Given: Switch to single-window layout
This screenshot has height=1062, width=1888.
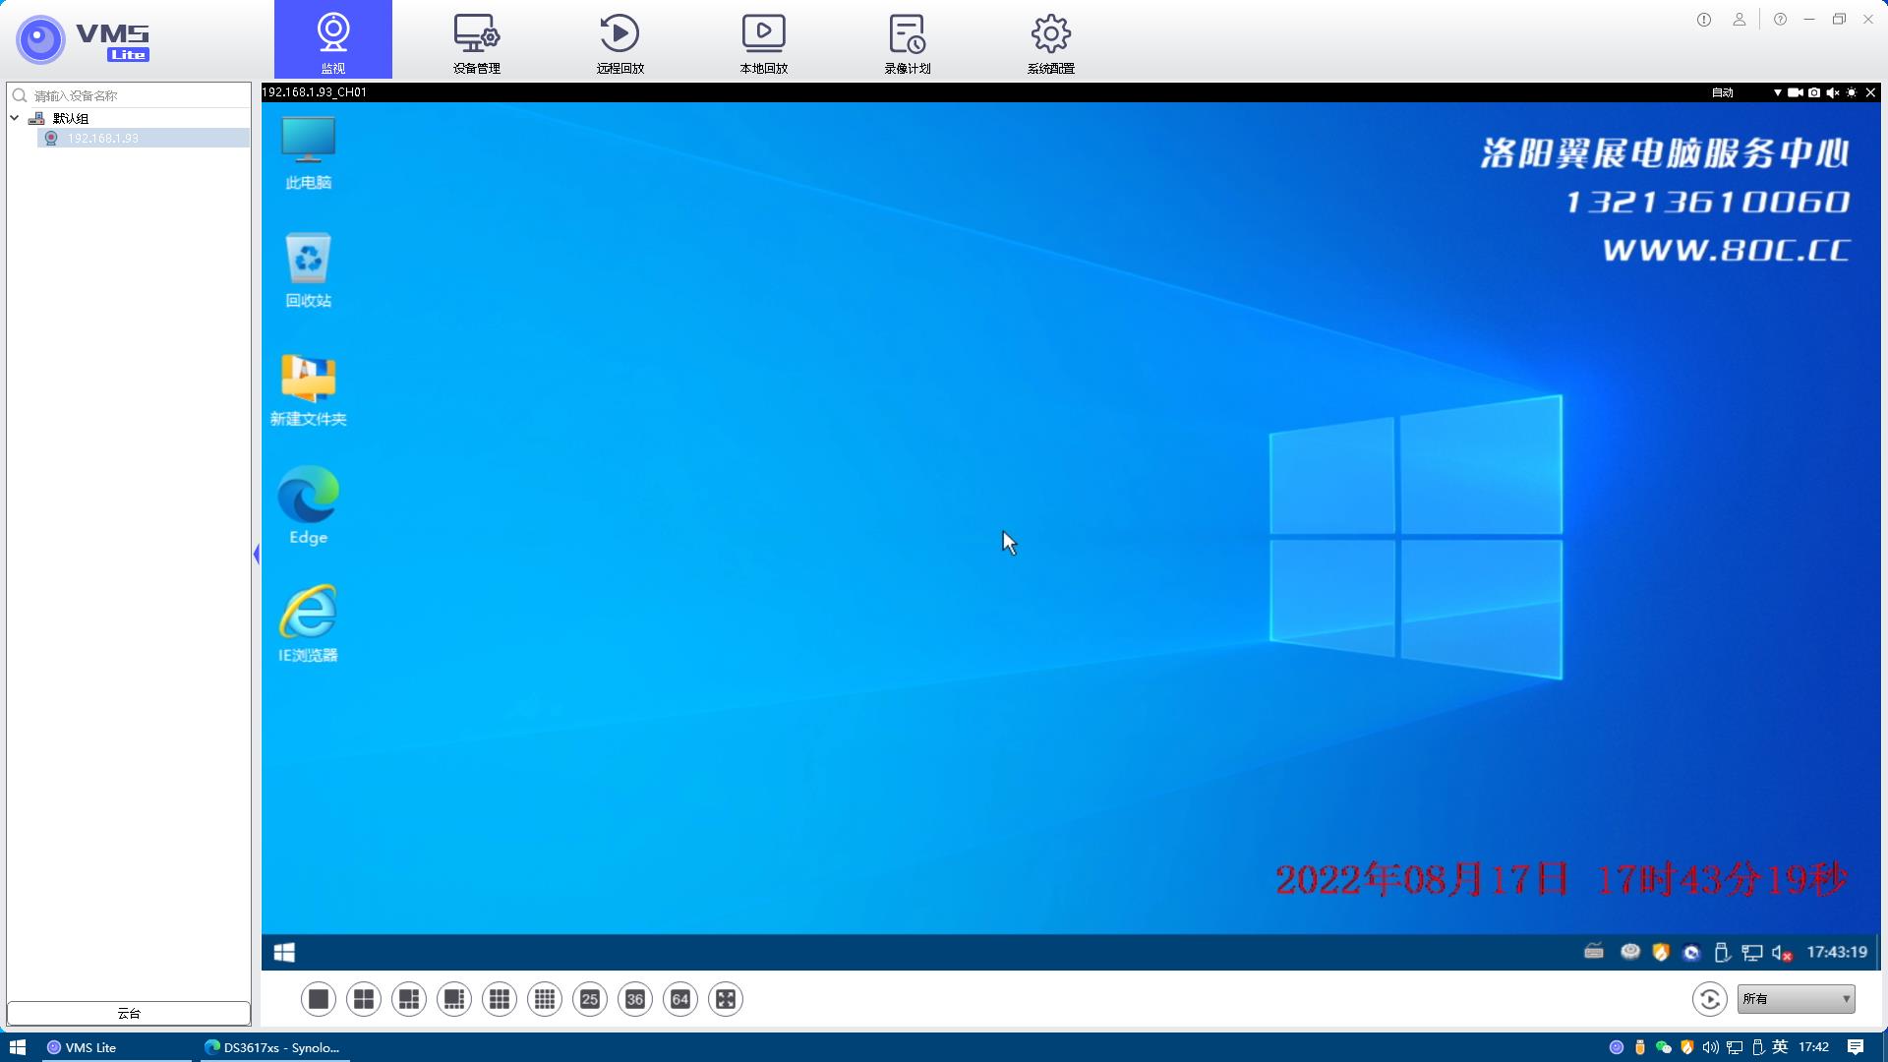Looking at the screenshot, I should [x=319, y=999].
